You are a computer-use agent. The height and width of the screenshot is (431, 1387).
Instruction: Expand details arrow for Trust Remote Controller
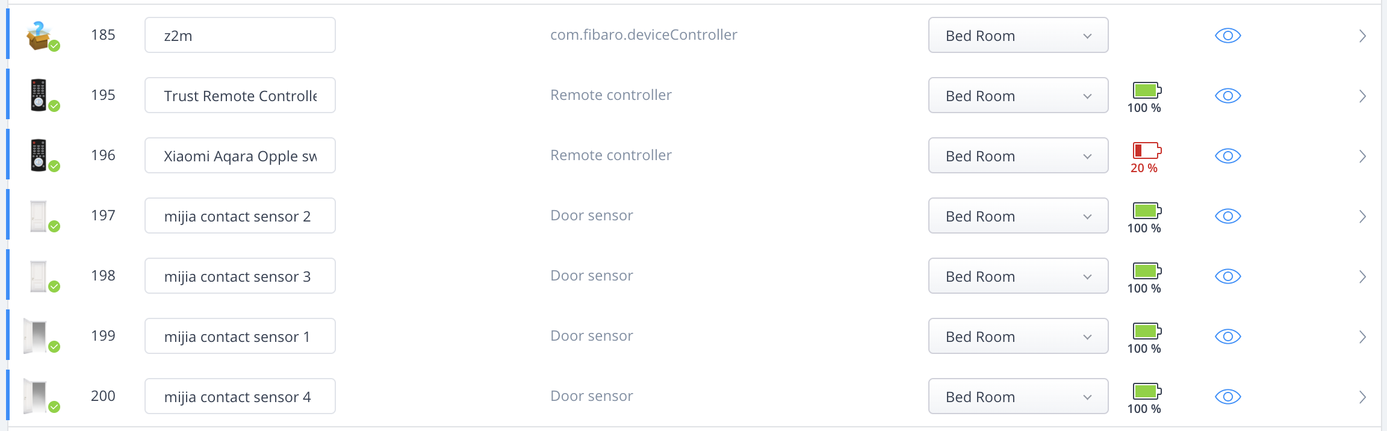coord(1362,96)
